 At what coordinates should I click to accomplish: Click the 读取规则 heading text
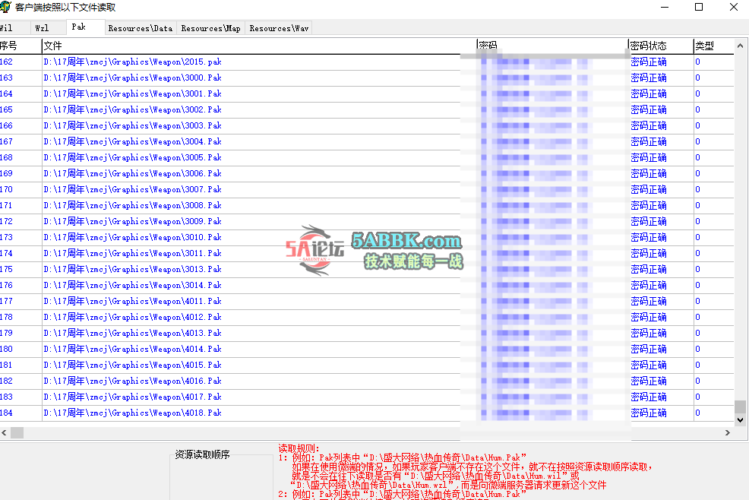click(299, 448)
